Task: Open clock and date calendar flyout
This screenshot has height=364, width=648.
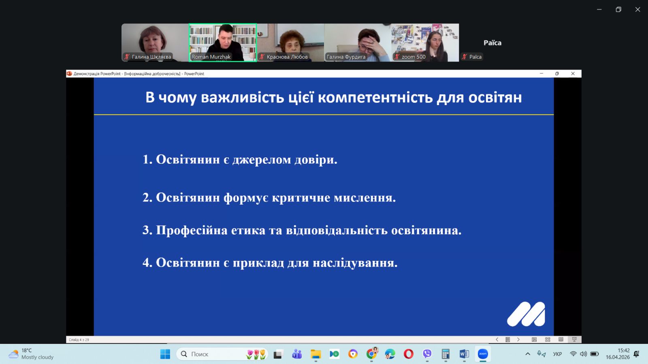Action: 618,354
